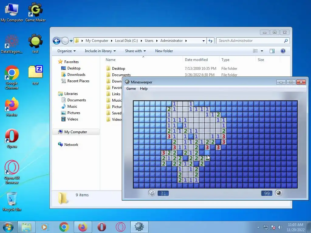Image resolution: width=311 pixels, height=233 pixels.
Task: Select the Opera desktop shortcut
Action: pos(12,138)
